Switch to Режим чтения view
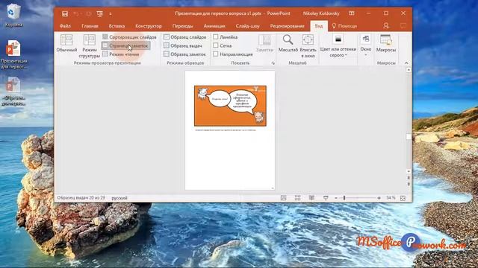Image resolution: width=478 pixels, height=268 pixels. pyautogui.click(x=121, y=54)
